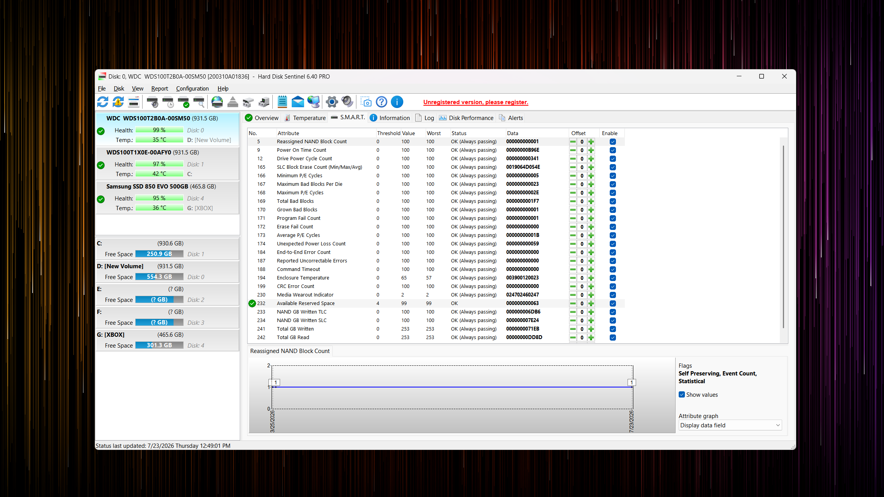Switch to the Overview tab

coord(262,118)
